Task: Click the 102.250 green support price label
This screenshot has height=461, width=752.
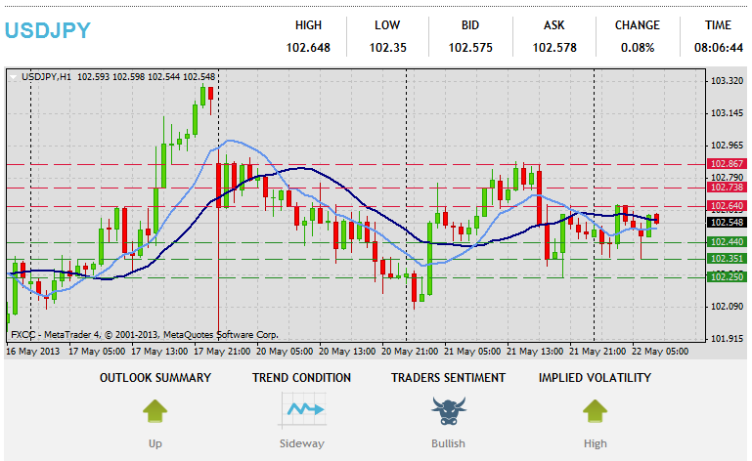Action: coord(727,277)
